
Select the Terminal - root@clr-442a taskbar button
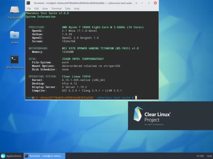pos(45,156)
